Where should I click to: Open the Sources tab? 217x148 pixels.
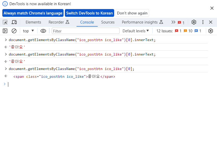108,22
